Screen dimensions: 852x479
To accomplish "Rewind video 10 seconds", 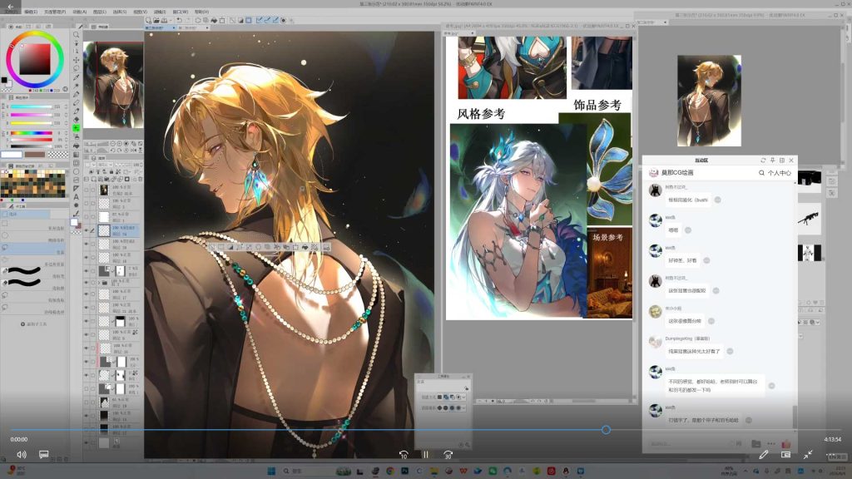I will [404, 455].
